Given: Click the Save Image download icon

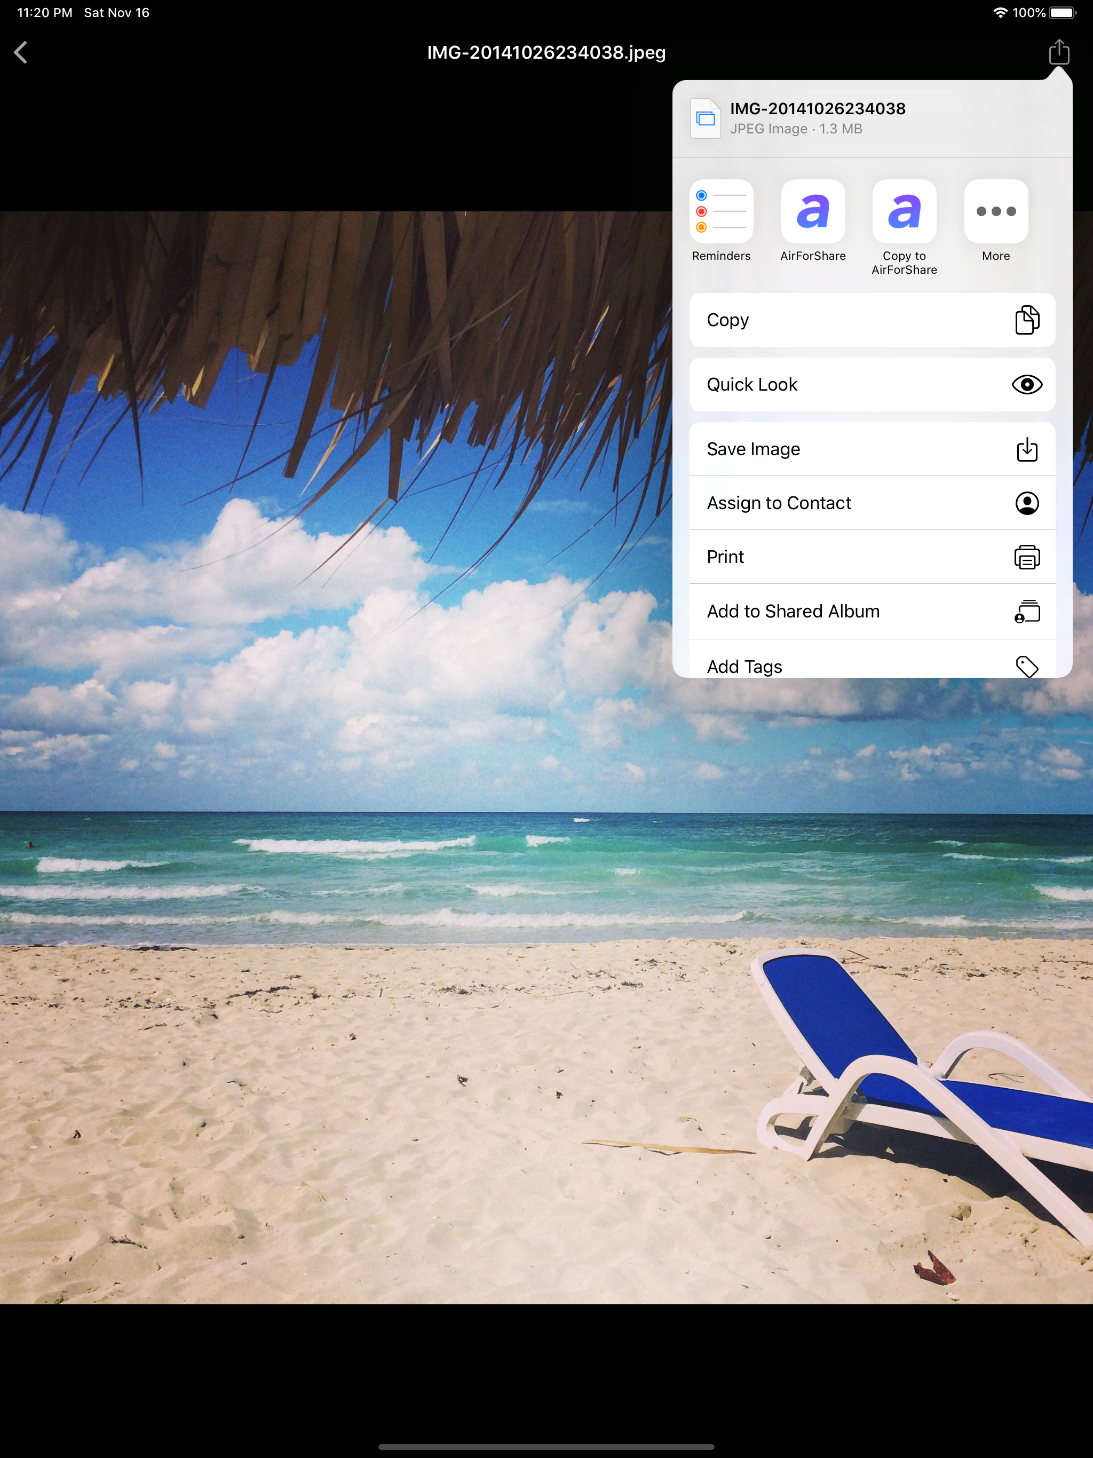Looking at the screenshot, I should click(x=1027, y=449).
